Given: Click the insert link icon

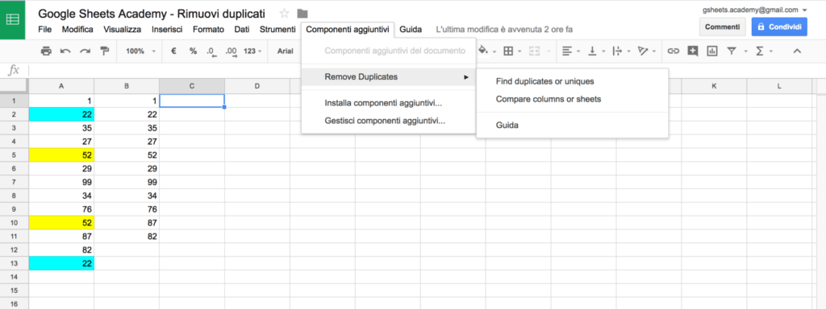Looking at the screenshot, I should pos(673,51).
